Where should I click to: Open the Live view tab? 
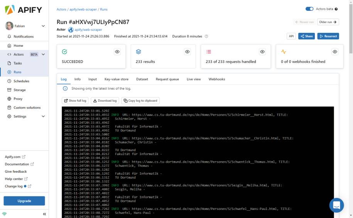[x=194, y=79]
